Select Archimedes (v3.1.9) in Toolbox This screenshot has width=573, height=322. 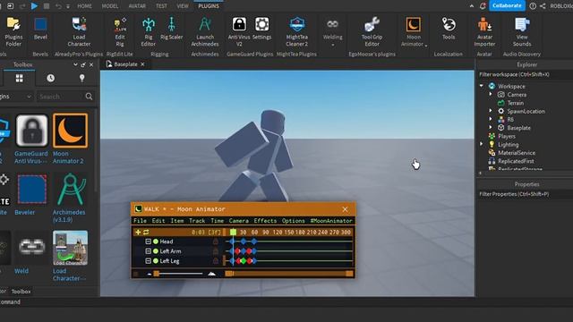coord(70,189)
